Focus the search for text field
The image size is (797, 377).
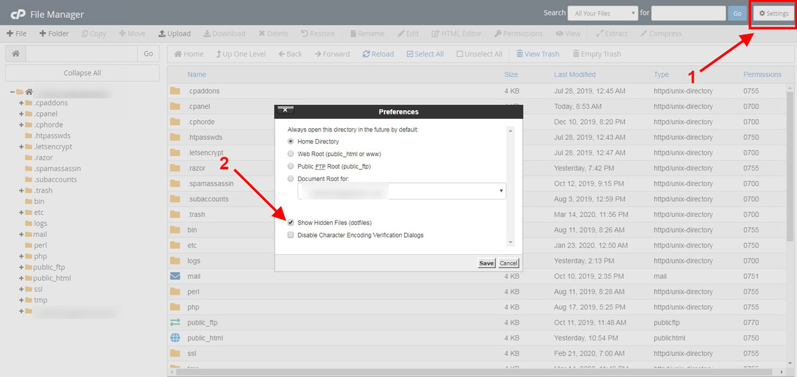tap(688, 13)
